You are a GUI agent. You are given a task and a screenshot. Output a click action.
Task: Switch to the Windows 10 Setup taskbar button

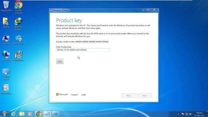[47, 114]
